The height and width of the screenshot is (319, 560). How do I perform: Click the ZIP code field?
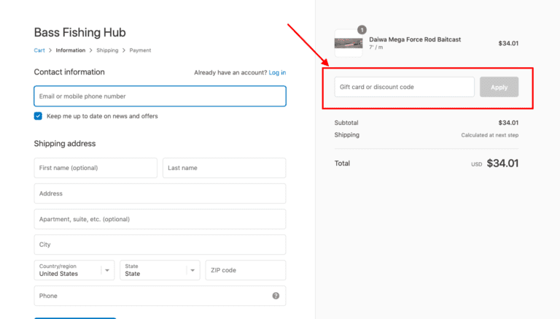click(246, 270)
